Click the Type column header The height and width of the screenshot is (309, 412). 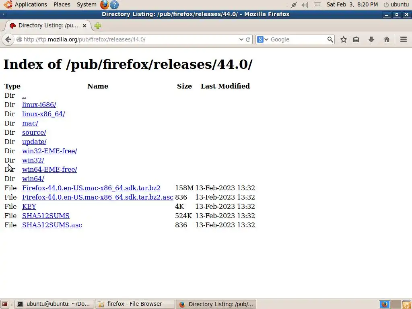pyautogui.click(x=12, y=86)
